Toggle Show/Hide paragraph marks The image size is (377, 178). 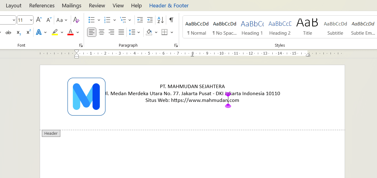tap(171, 20)
